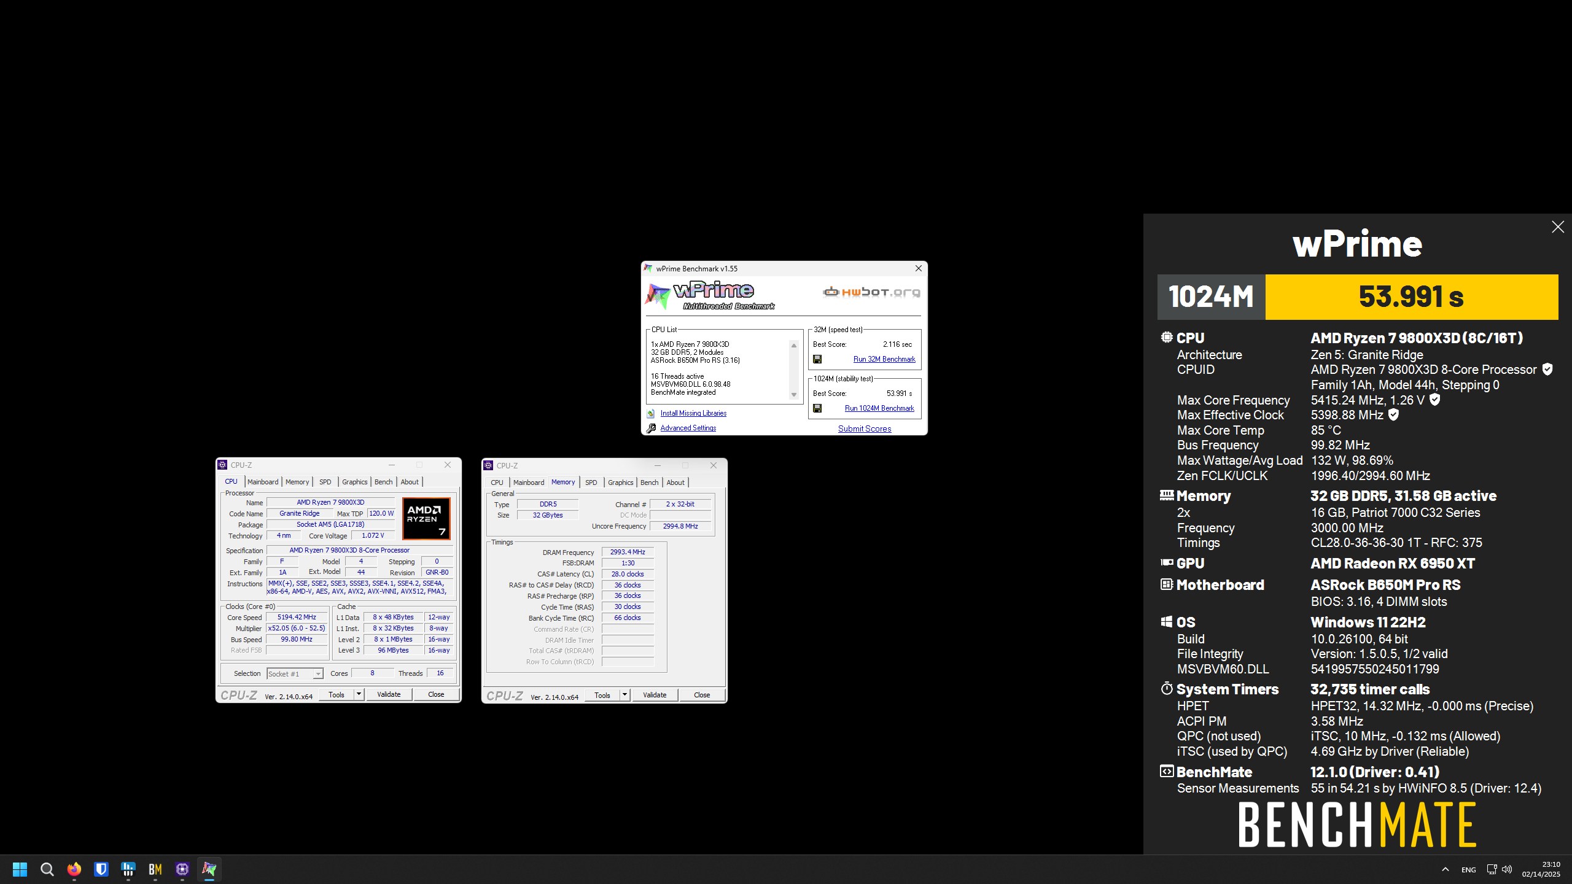The width and height of the screenshot is (1572, 884).
Task: Minimize the left CPU-Z window
Action: click(x=392, y=465)
